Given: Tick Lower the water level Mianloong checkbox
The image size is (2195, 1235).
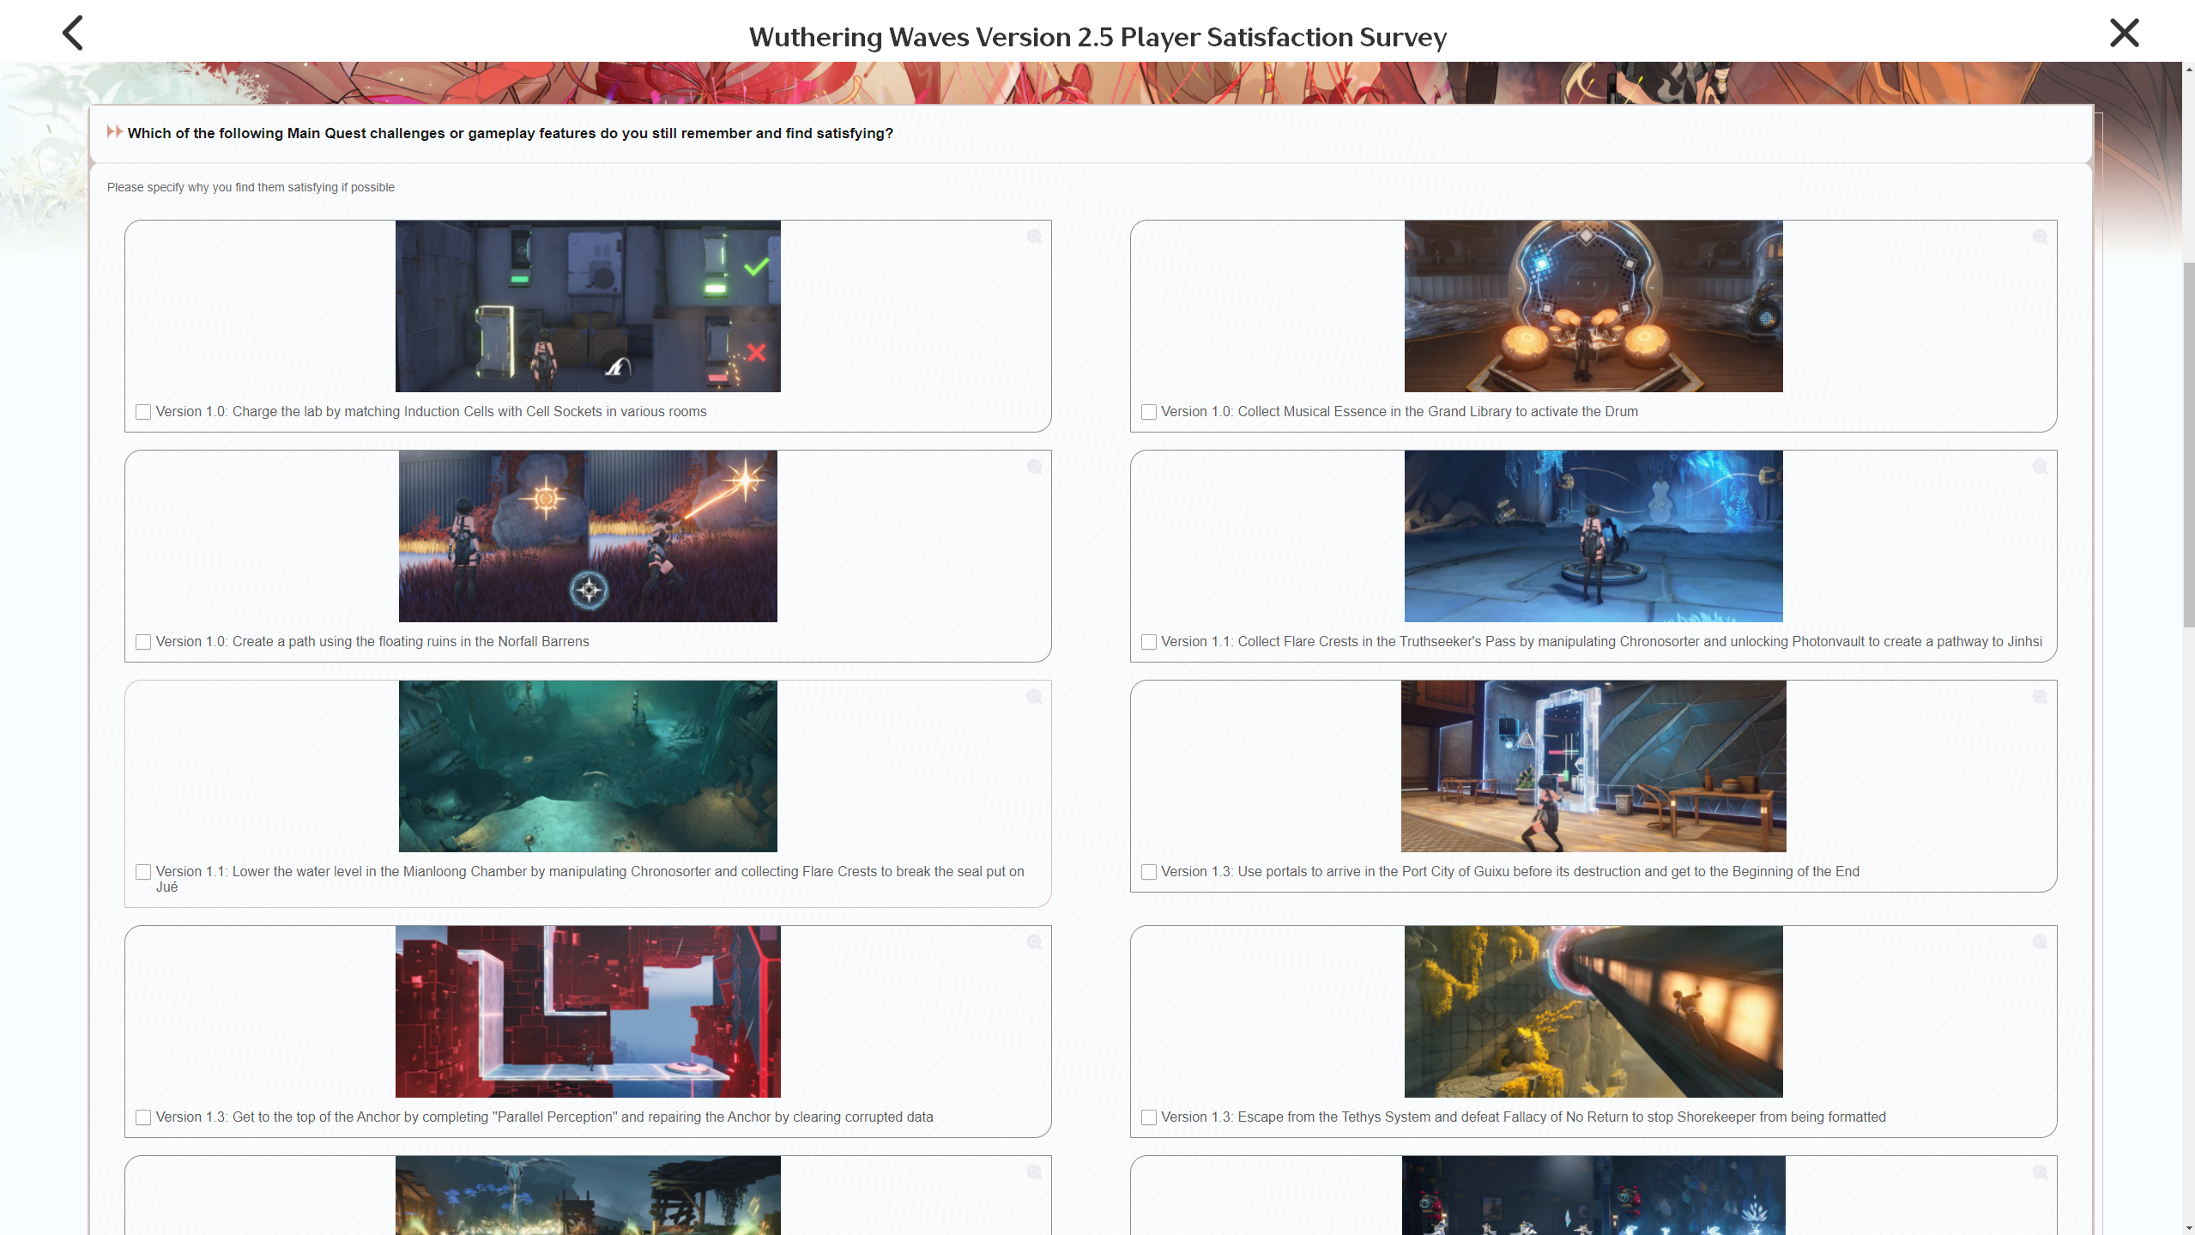Looking at the screenshot, I should [x=143, y=872].
